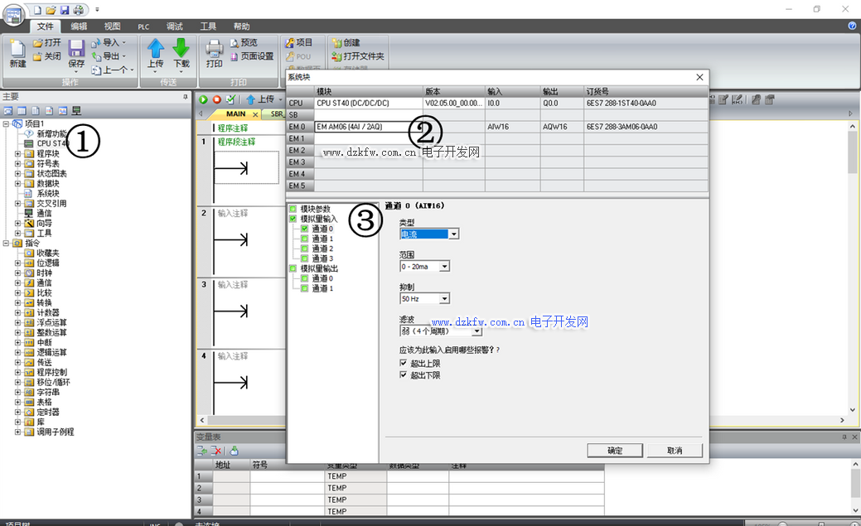Screen dimensions: 861x526
Task: Click the 取消 button in system block dialog
Action: [x=675, y=451]
